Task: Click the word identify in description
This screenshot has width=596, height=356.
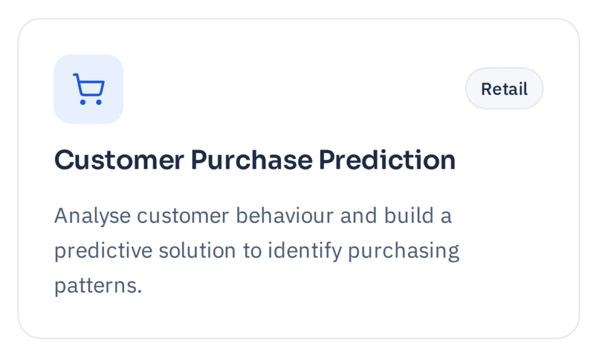Action: (x=304, y=251)
